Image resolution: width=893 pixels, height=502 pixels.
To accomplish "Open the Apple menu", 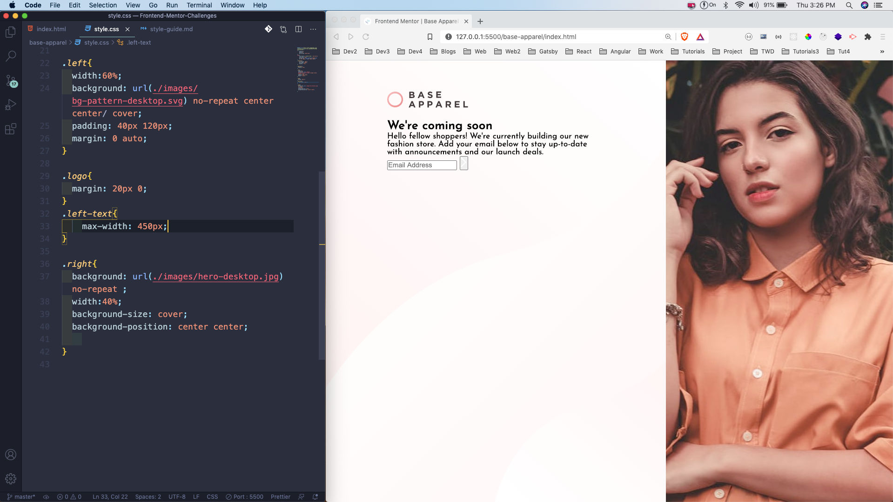I will 12,5.
